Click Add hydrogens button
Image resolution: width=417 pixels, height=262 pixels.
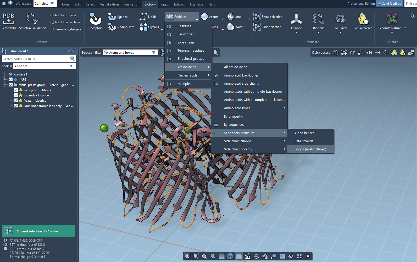[x=63, y=15]
